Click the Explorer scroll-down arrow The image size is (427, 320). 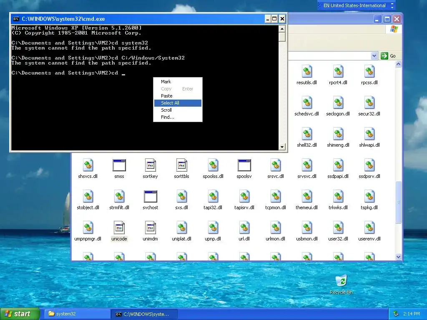click(x=398, y=257)
